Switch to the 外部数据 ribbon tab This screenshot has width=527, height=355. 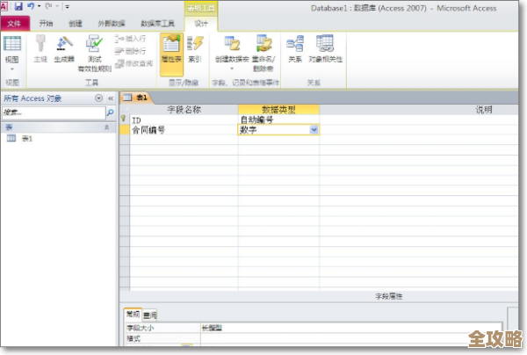112,24
